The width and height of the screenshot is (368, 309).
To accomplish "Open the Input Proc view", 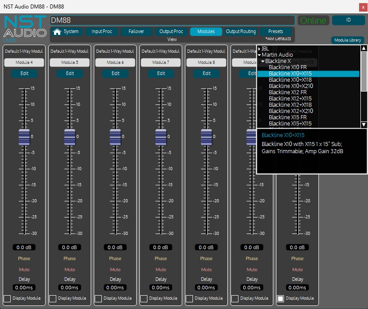I will [102, 31].
